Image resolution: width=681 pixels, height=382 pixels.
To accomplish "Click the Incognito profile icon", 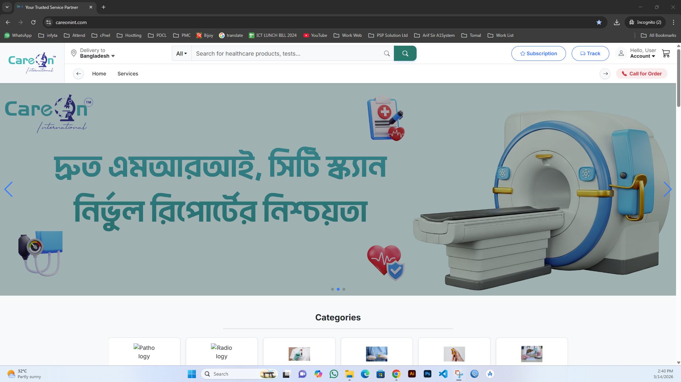I will 632,22.
